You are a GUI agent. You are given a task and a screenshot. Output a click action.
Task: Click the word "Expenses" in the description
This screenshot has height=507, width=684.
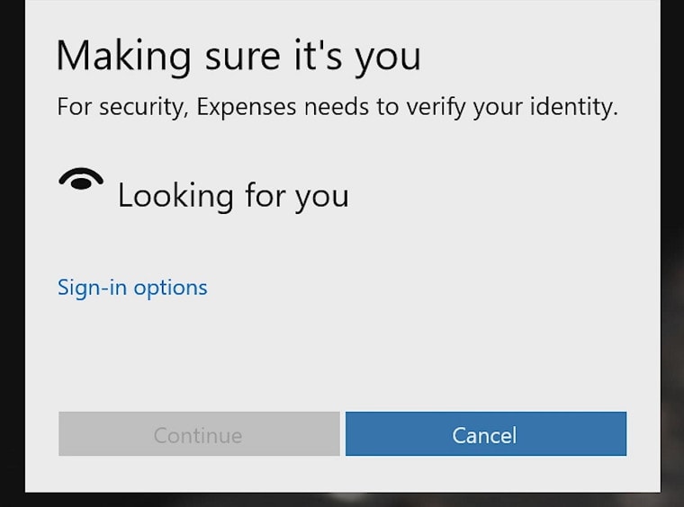[x=247, y=108]
